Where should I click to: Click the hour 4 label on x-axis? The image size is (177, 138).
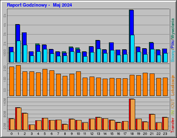38,134
